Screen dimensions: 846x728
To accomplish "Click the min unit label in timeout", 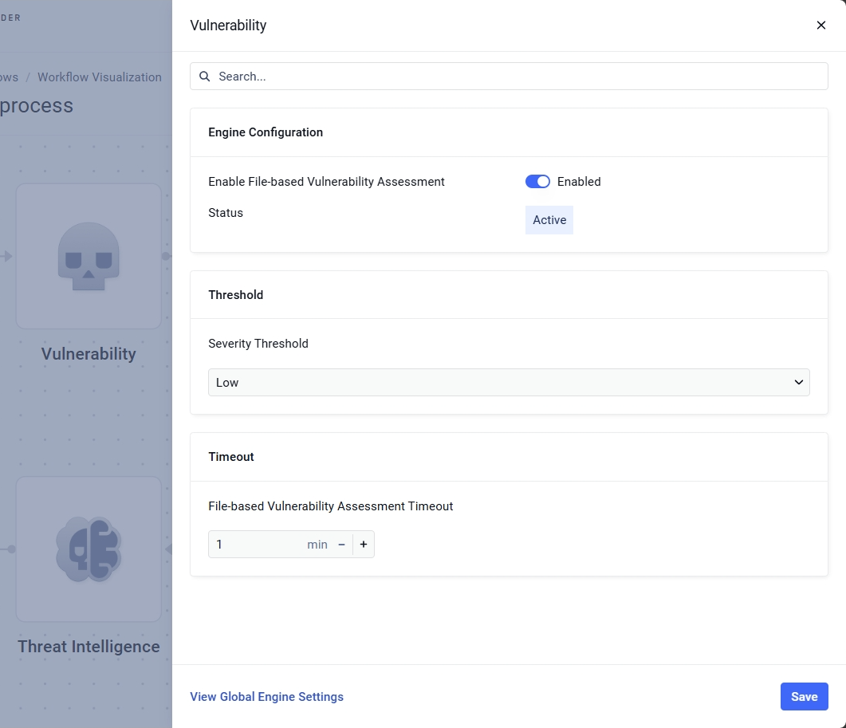I will [317, 545].
